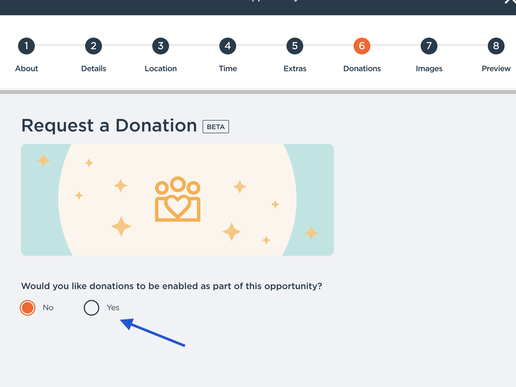This screenshot has width=516, height=387.
Task: Select the Yes radio button
Action: coord(92,308)
